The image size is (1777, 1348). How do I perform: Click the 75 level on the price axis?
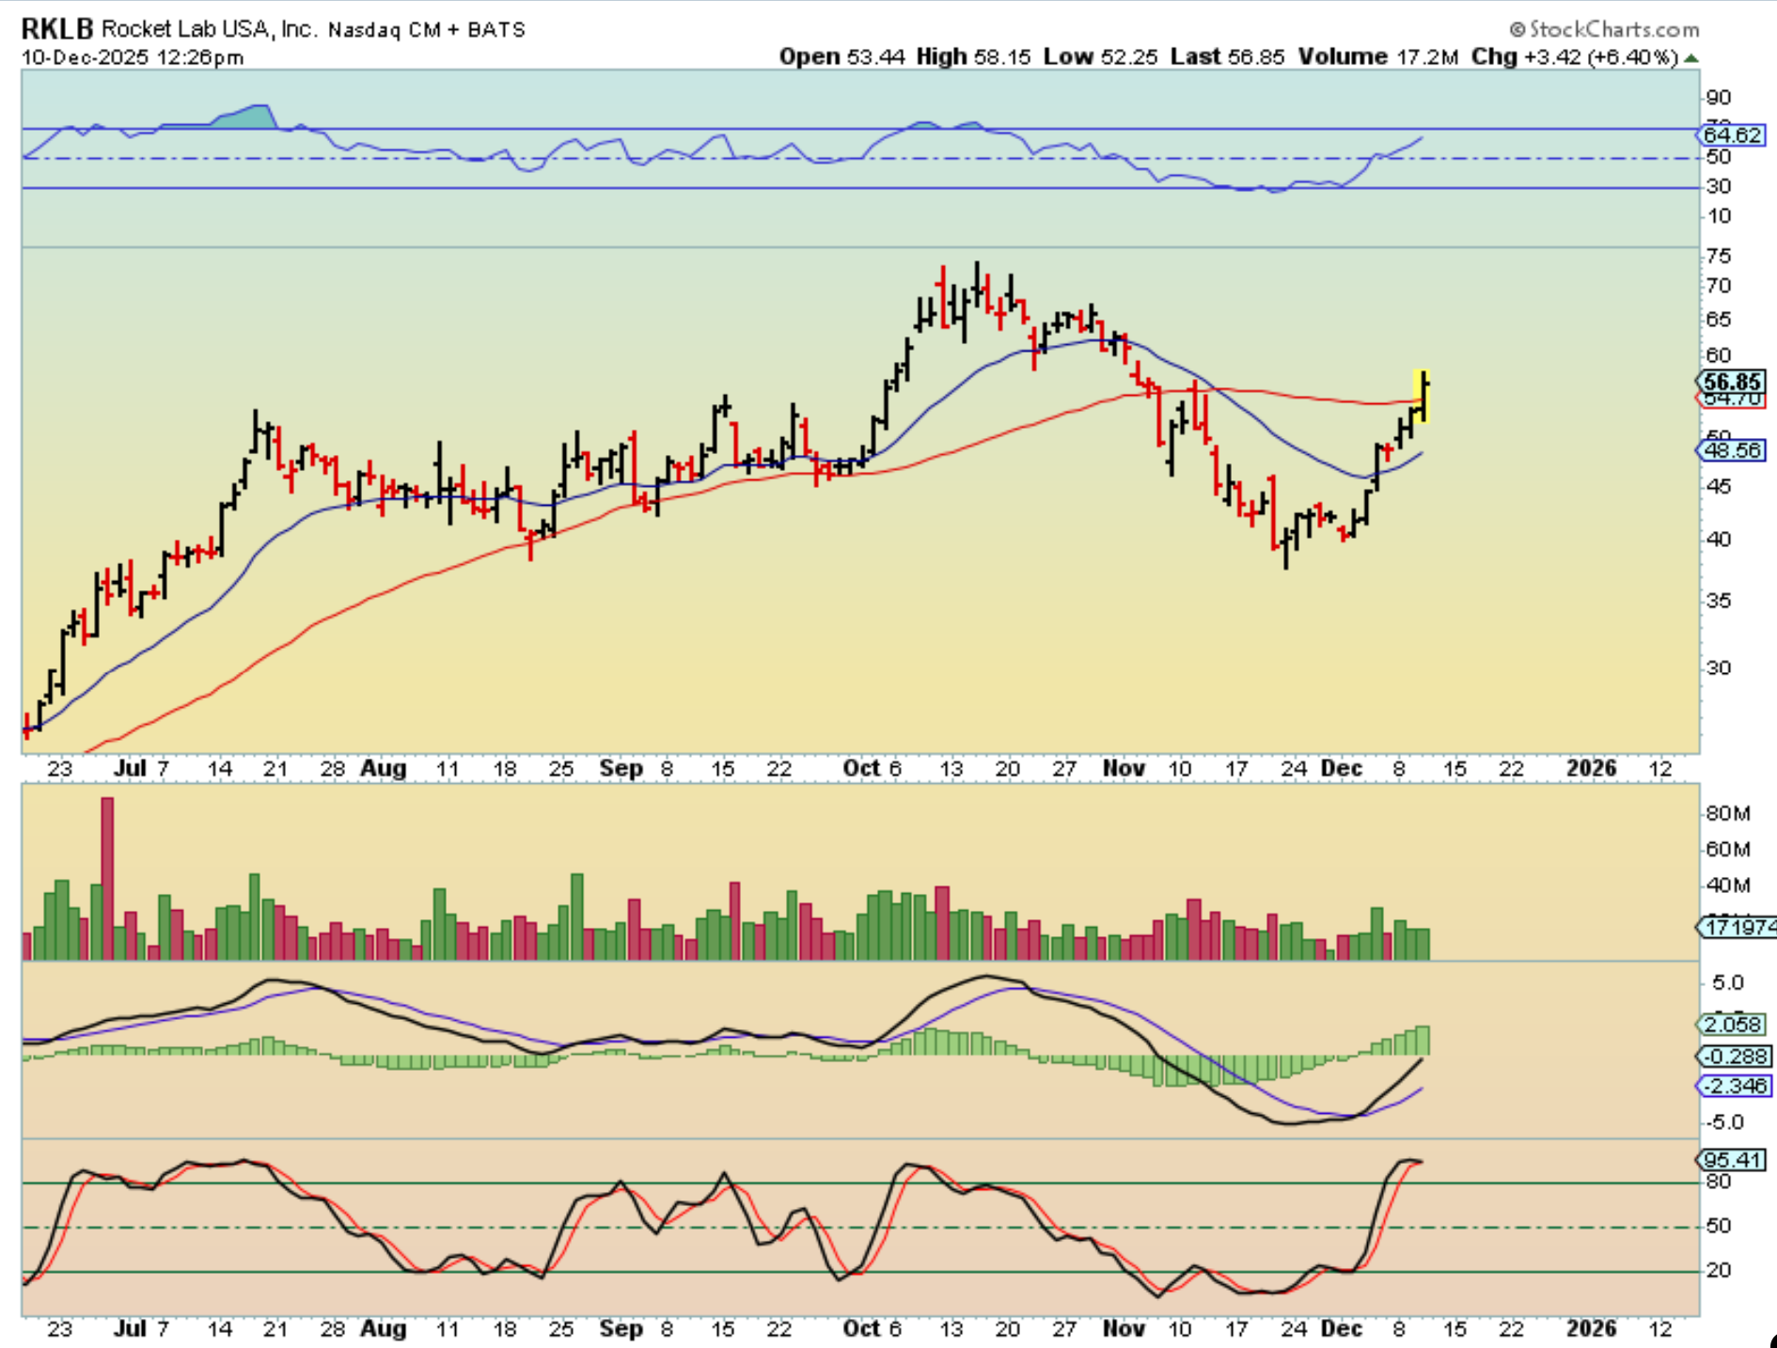point(1718,257)
